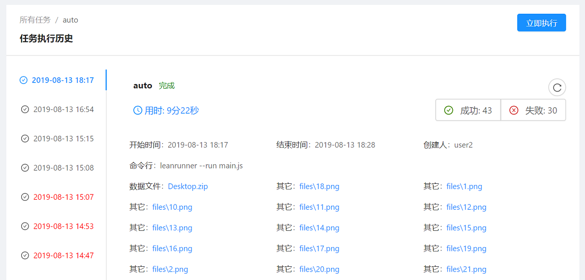
Task: Click check icon beside 2019-08-13 18:17
Action: (x=23, y=80)
